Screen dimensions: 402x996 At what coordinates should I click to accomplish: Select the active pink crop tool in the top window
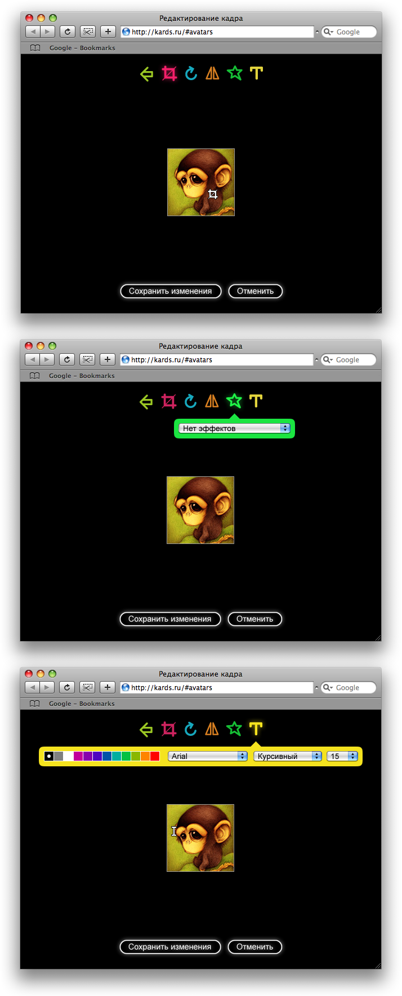point(169,73)
